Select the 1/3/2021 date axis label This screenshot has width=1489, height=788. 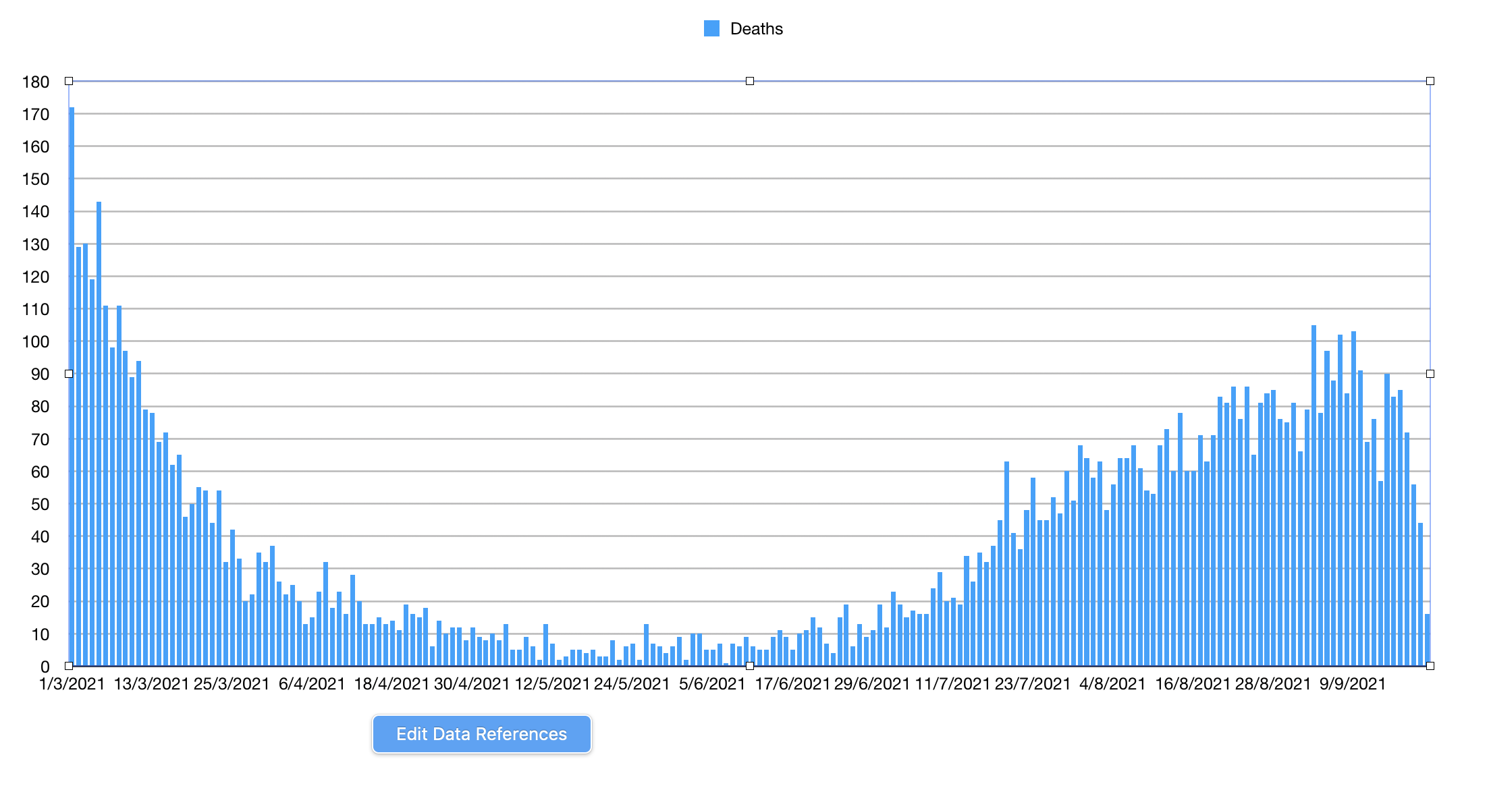click(72, 684)
